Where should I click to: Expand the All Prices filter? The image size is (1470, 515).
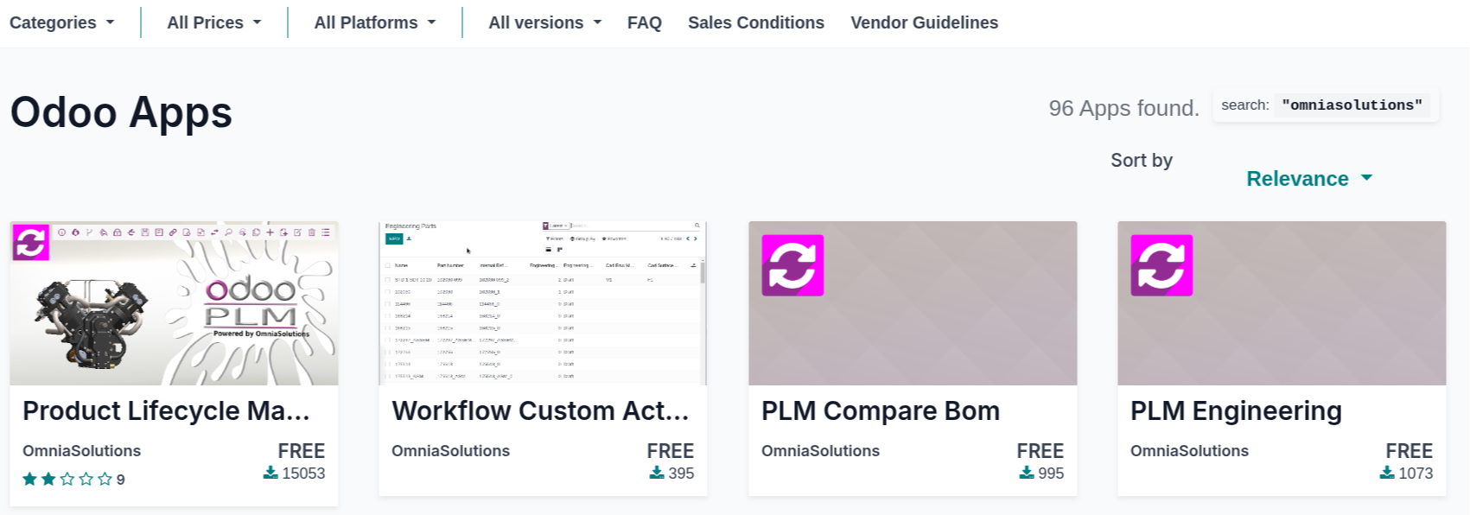[213, 23]
